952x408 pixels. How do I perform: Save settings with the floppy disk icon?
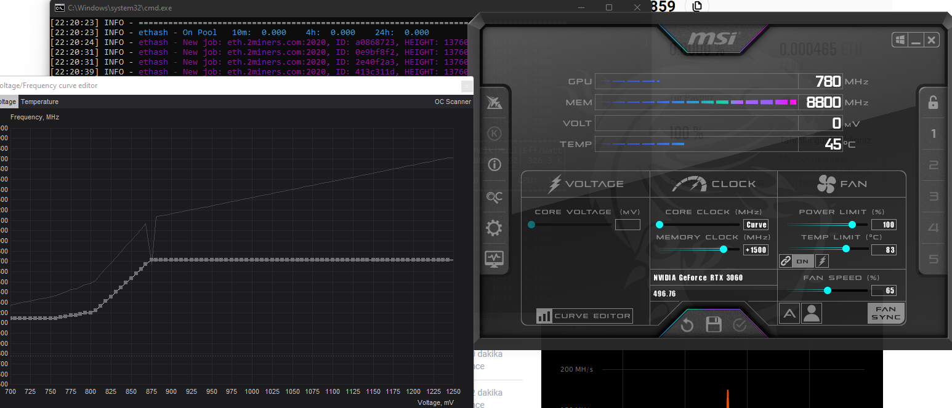714,324
